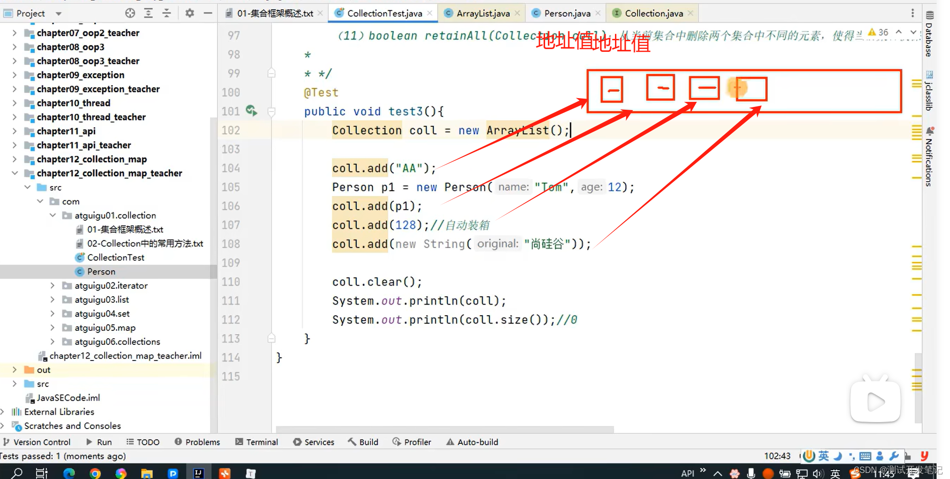Click the caret position 102:43 indicator
The image size is (950, 479).
coord(777,456)
